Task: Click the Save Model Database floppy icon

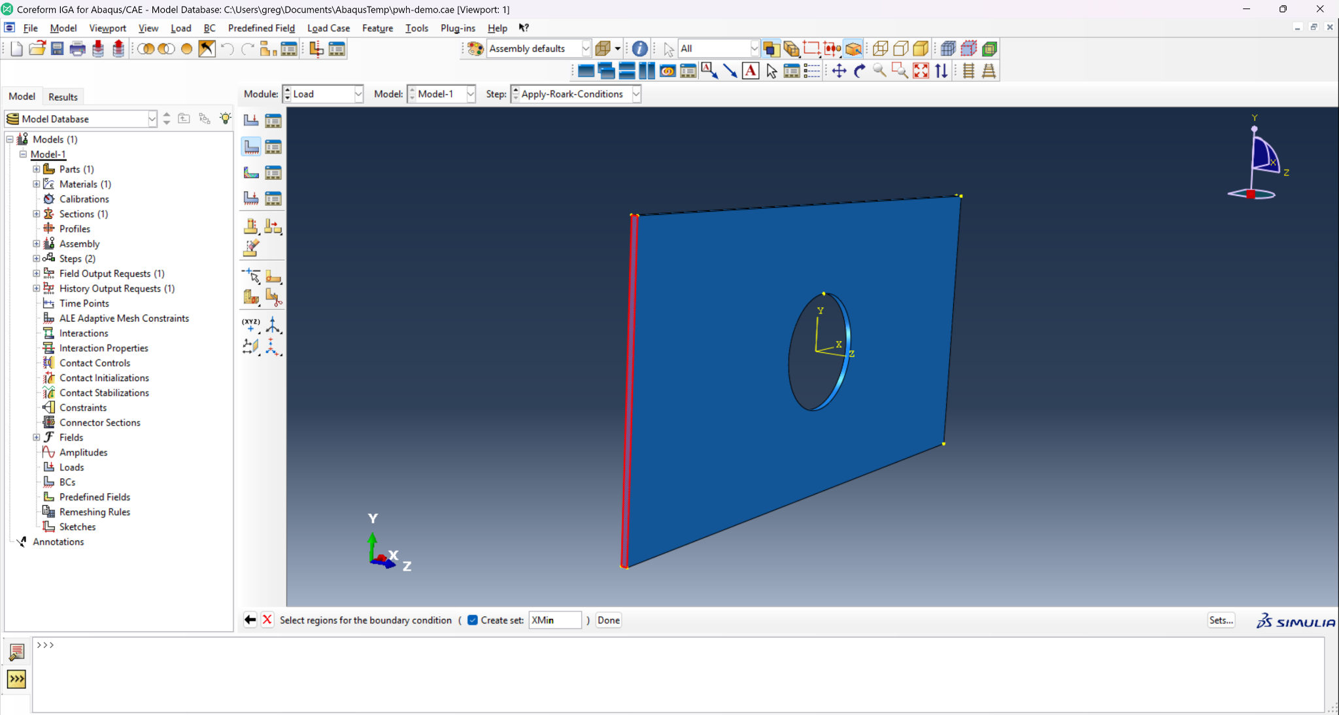Action: point(58,49)
